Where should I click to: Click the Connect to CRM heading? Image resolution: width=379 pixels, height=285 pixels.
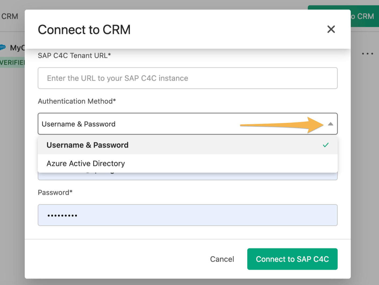[x=84, y=30]
